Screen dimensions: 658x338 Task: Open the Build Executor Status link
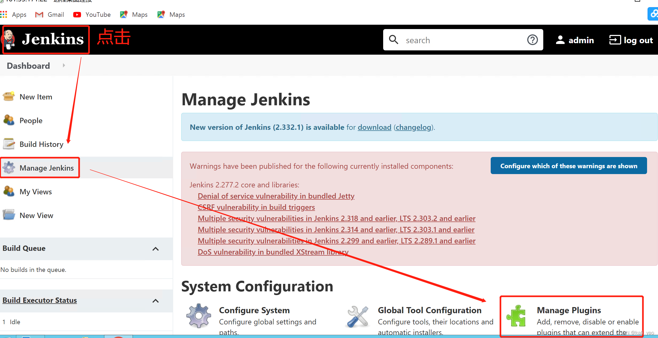39,300
